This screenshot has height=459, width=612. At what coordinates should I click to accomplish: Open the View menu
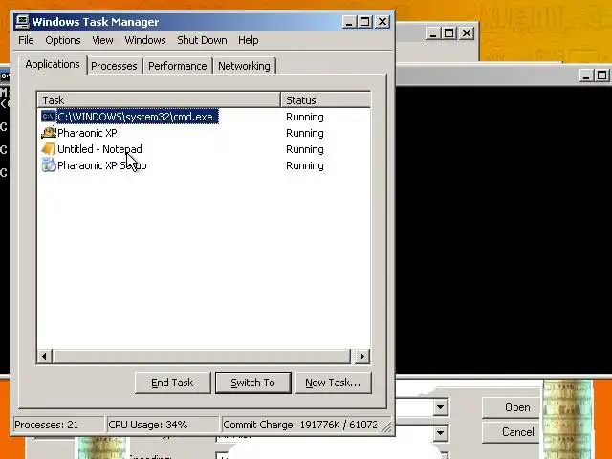pyautogui.click(x=102, y=40)
